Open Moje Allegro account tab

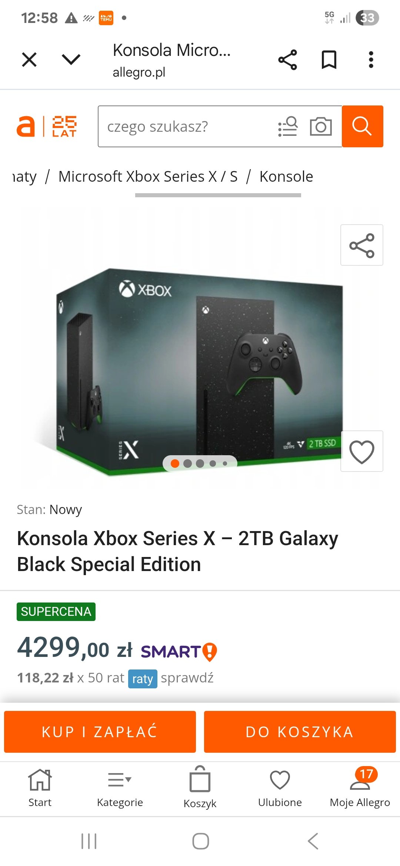pos(360,786)
